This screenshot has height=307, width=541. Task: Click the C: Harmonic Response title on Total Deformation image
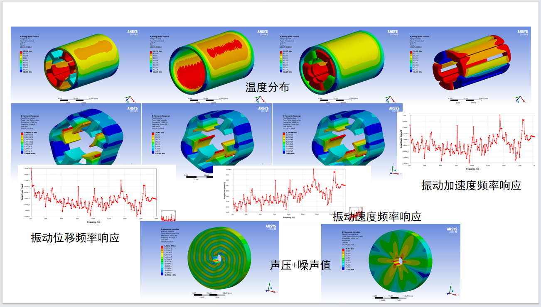tap(29, 116)
